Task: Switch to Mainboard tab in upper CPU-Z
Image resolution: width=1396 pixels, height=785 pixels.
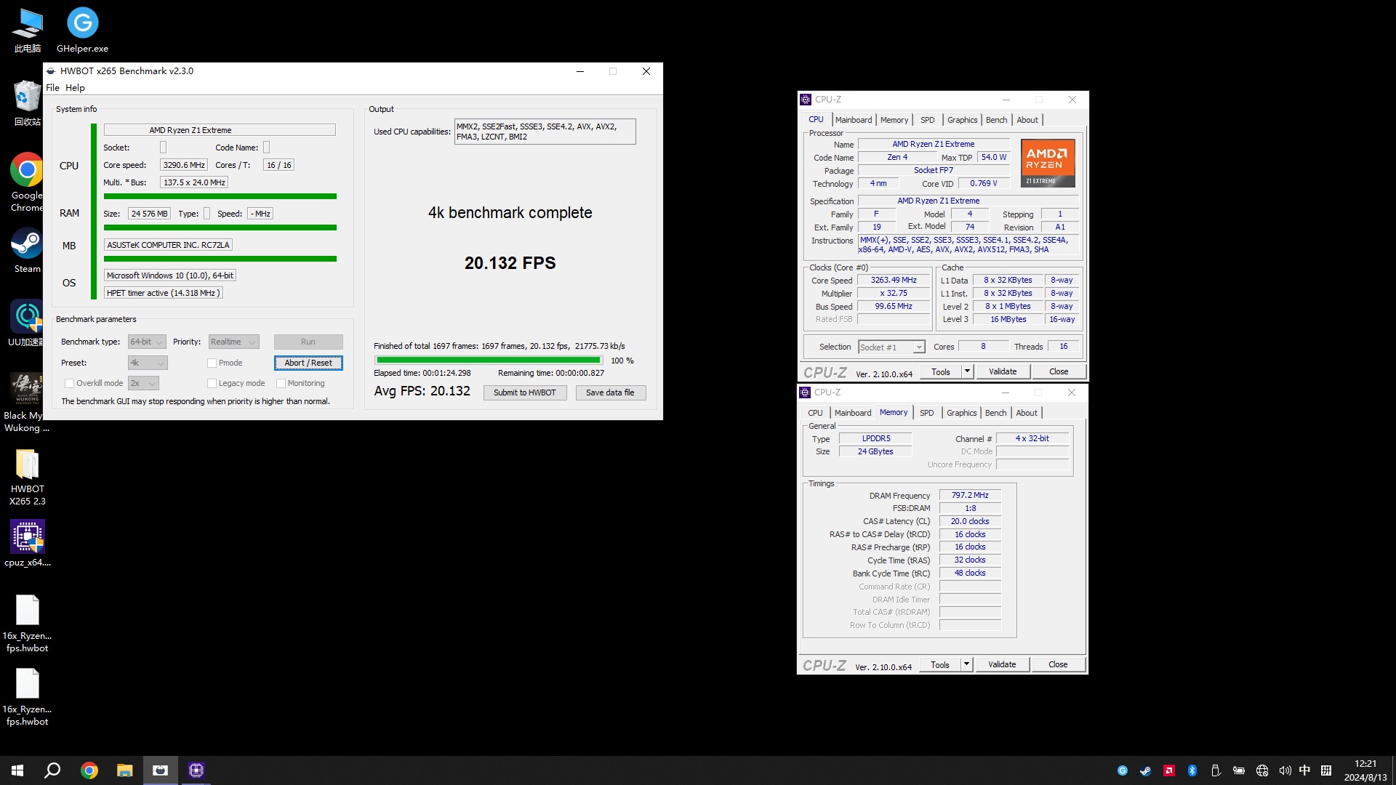Action: (x=854, y=120)
